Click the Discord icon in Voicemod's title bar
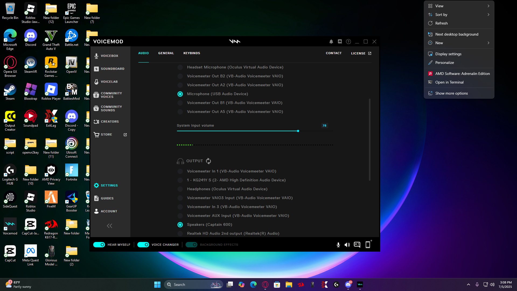 tap(340, 41)
